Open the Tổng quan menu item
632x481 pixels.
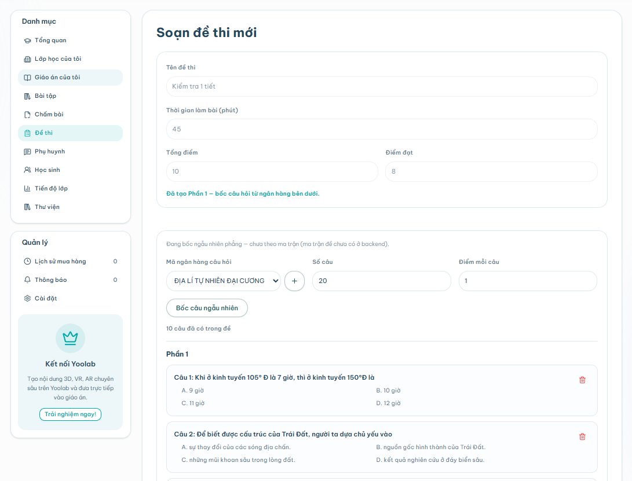[70, 41]
